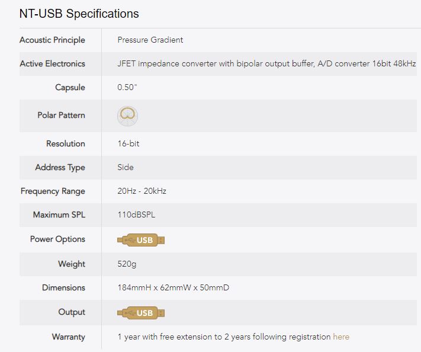The height and width of the screenshot is (352, 421).
Task: Click the USB icon in the Output row
Action: [141, 313]
